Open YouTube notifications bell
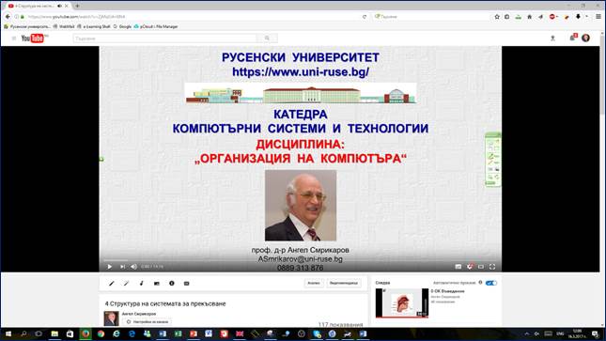The width and height of the screenshot is (606, 341). click(x=572, y=38)
